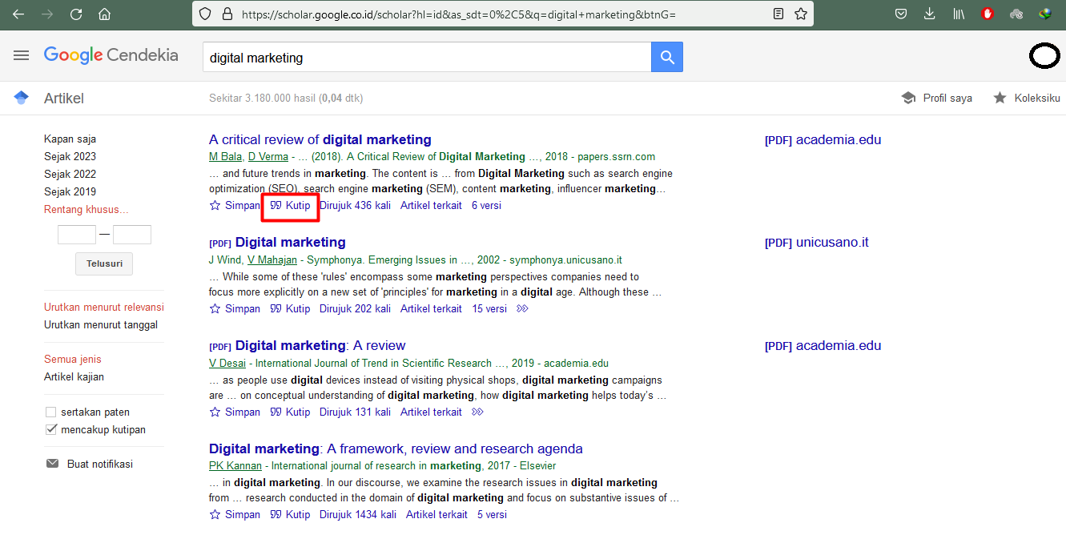
Task: Enable the sertakan paten checkbox
Action: (x=51, y=412)
